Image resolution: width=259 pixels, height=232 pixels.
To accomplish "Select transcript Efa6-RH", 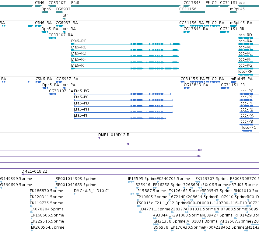I will point(125,62).
